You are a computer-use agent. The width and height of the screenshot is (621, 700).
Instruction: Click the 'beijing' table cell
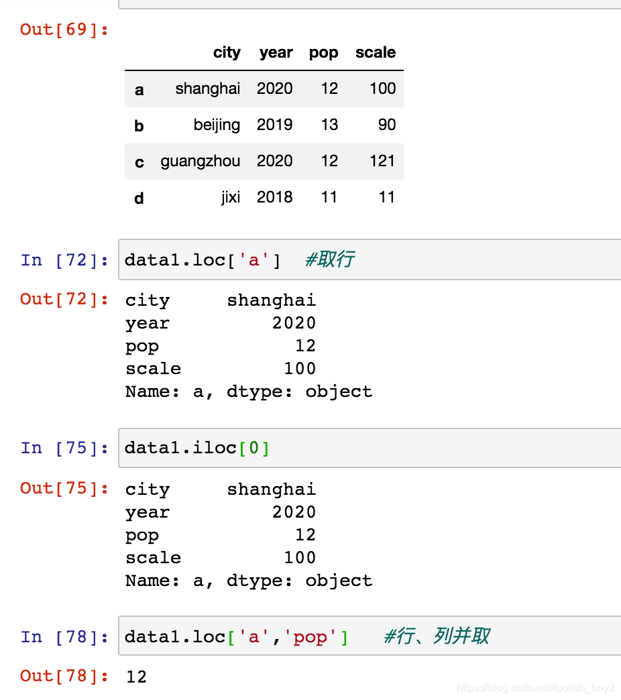[217, 125]
